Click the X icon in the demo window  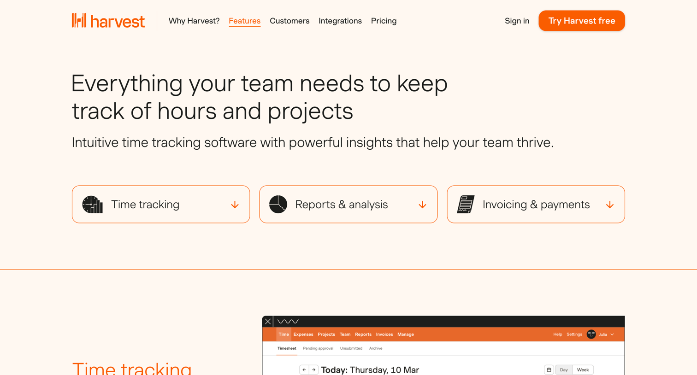coord(268,322)
